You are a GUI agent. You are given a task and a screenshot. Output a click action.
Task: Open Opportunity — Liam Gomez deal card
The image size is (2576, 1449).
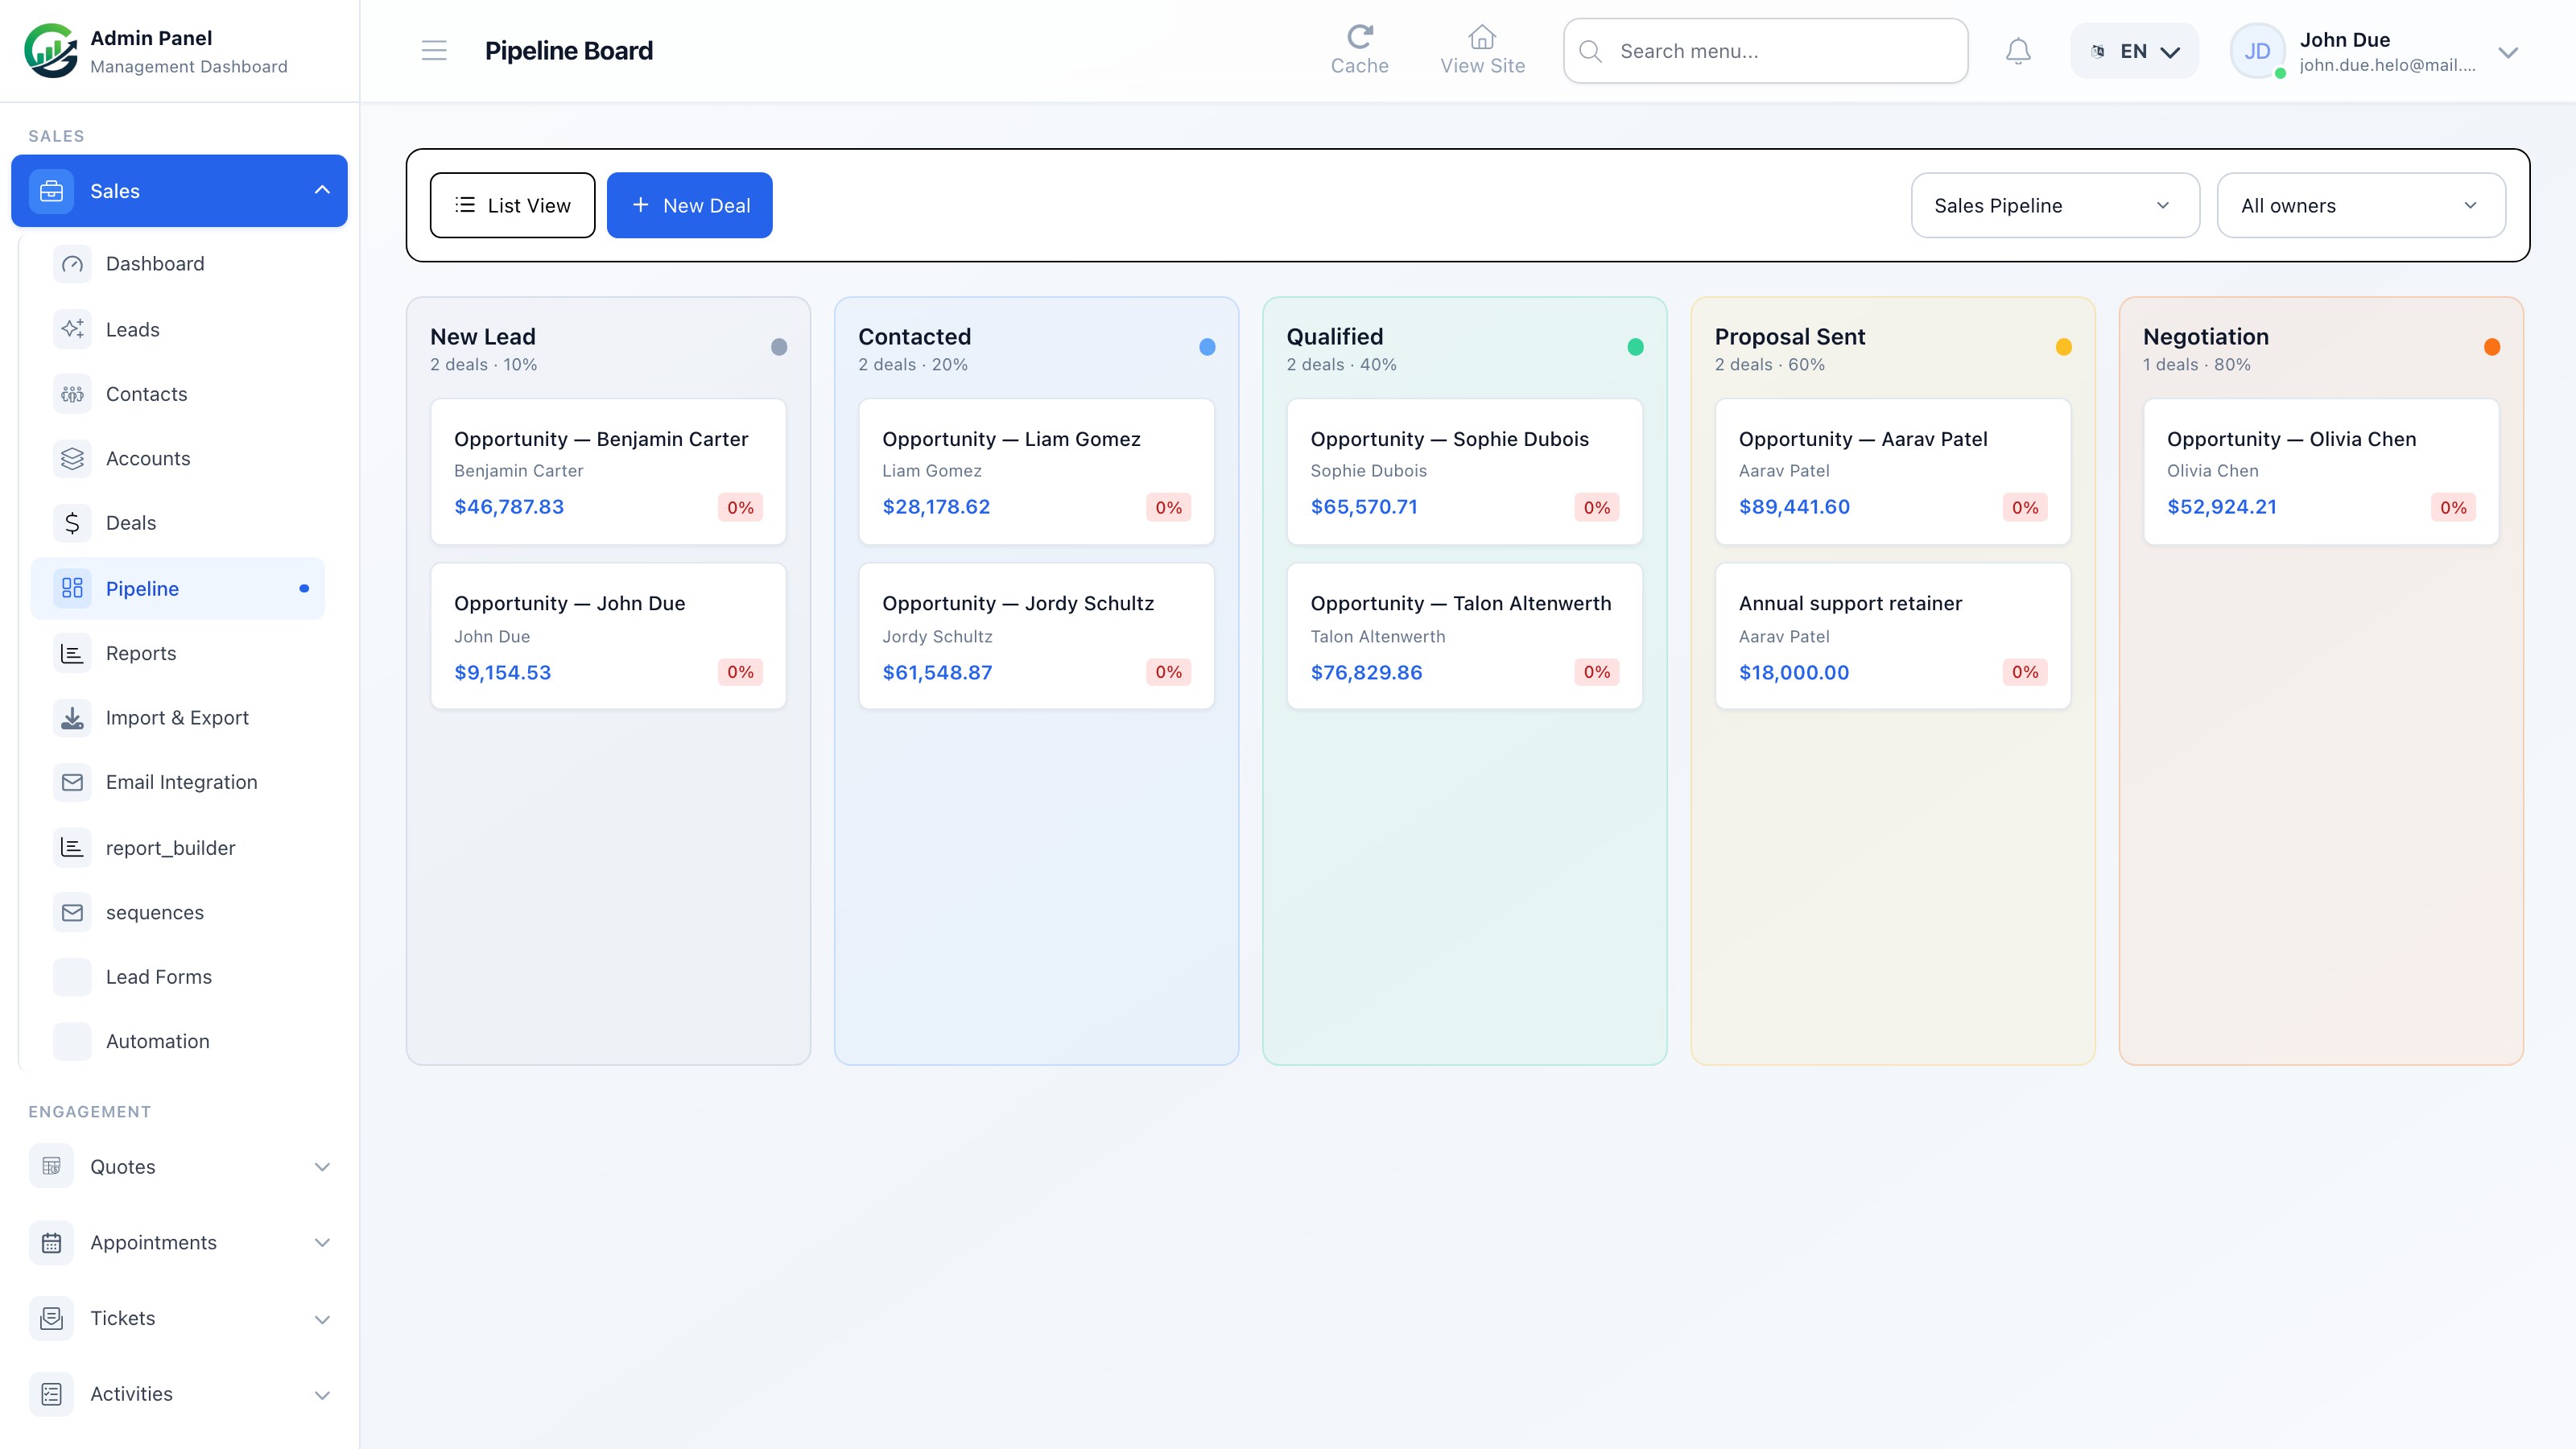[x=1036, y=472]
